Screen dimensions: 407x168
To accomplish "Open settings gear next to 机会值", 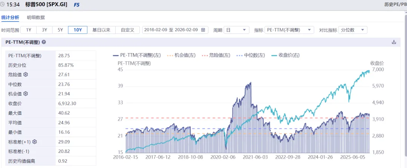I will click(x=26, y=93).
